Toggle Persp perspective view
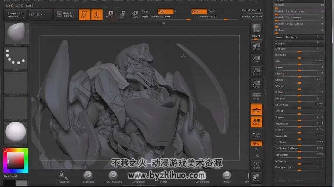 [x=256, y=96]
